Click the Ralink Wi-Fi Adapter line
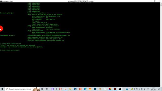 coord(45,15)
